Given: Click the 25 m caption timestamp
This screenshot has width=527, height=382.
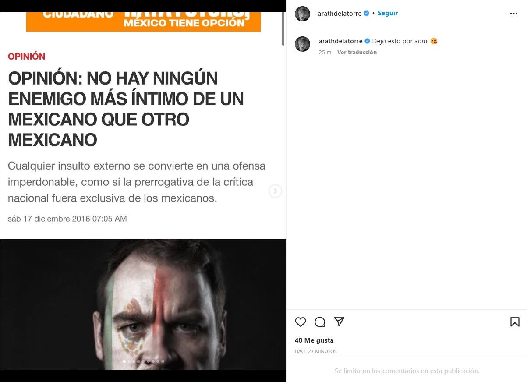Looking at the screenshot, I should coord(325,52).
